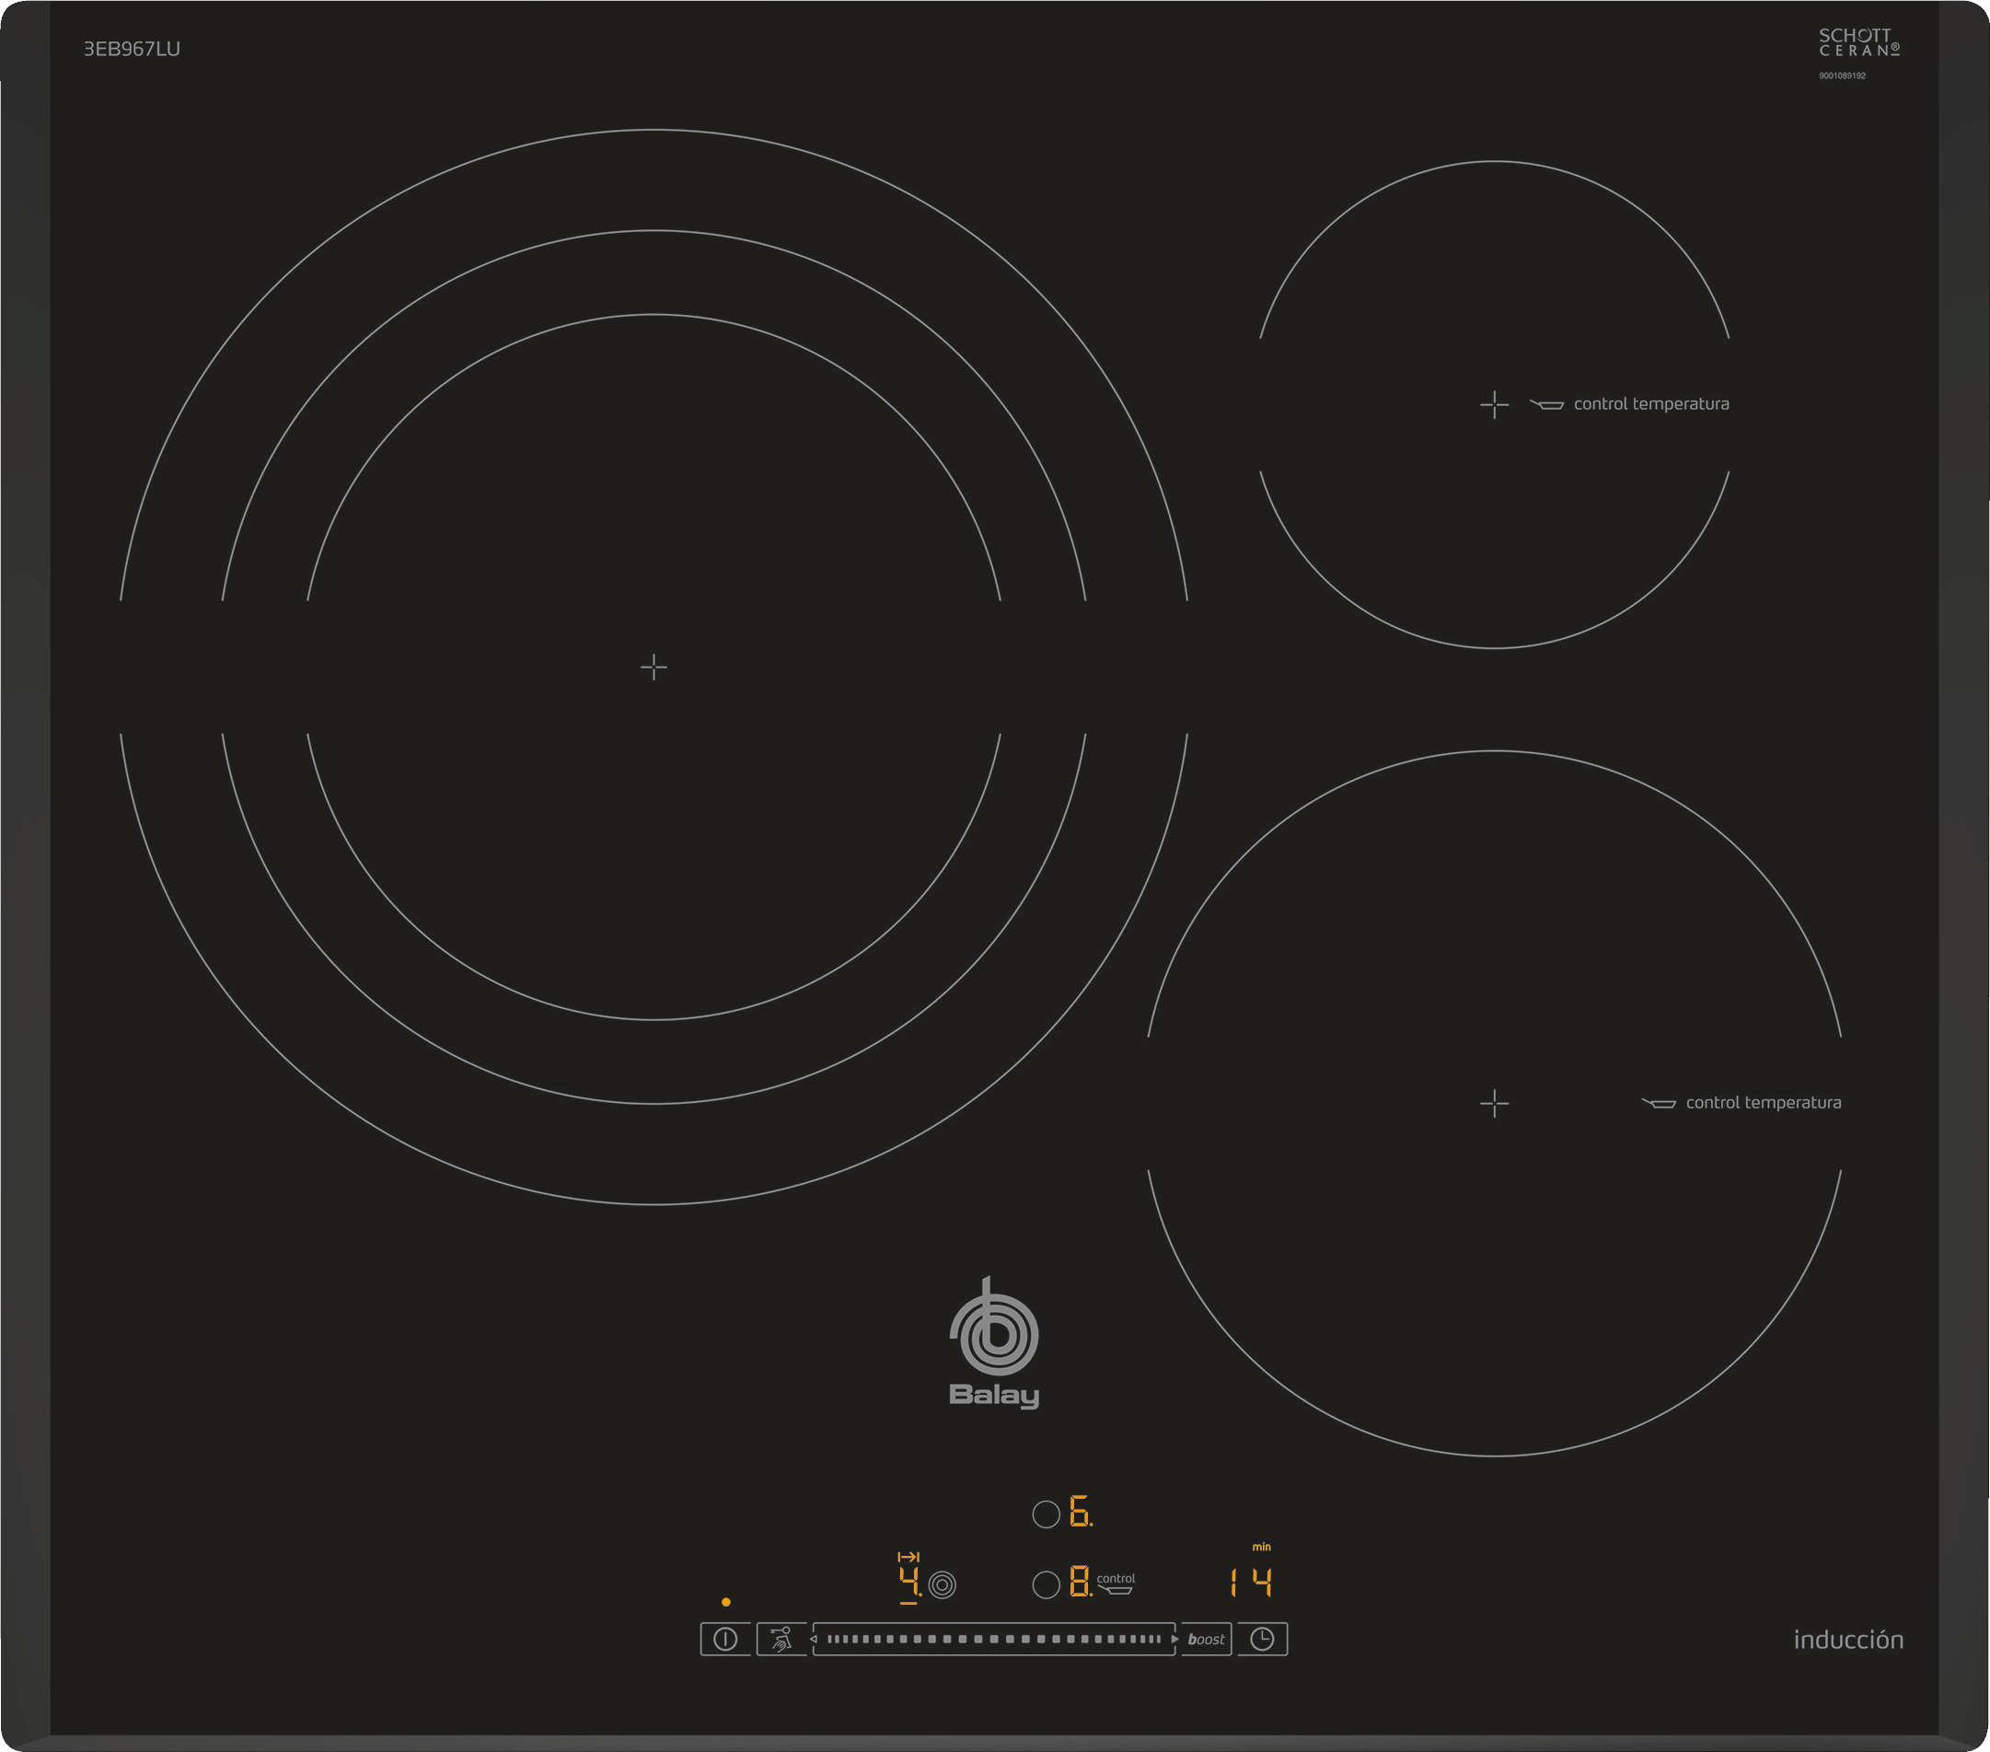
Task: Open the timer with the clock button
Action: tap(1263, 1639)
